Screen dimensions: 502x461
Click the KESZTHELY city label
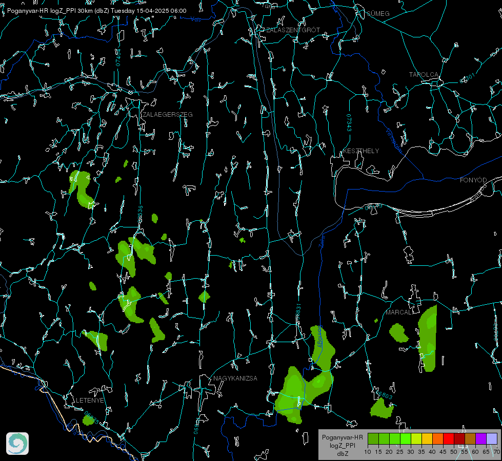tap(361, 151)
